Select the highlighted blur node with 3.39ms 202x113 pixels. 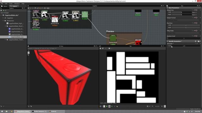click(x=76, y=14)
